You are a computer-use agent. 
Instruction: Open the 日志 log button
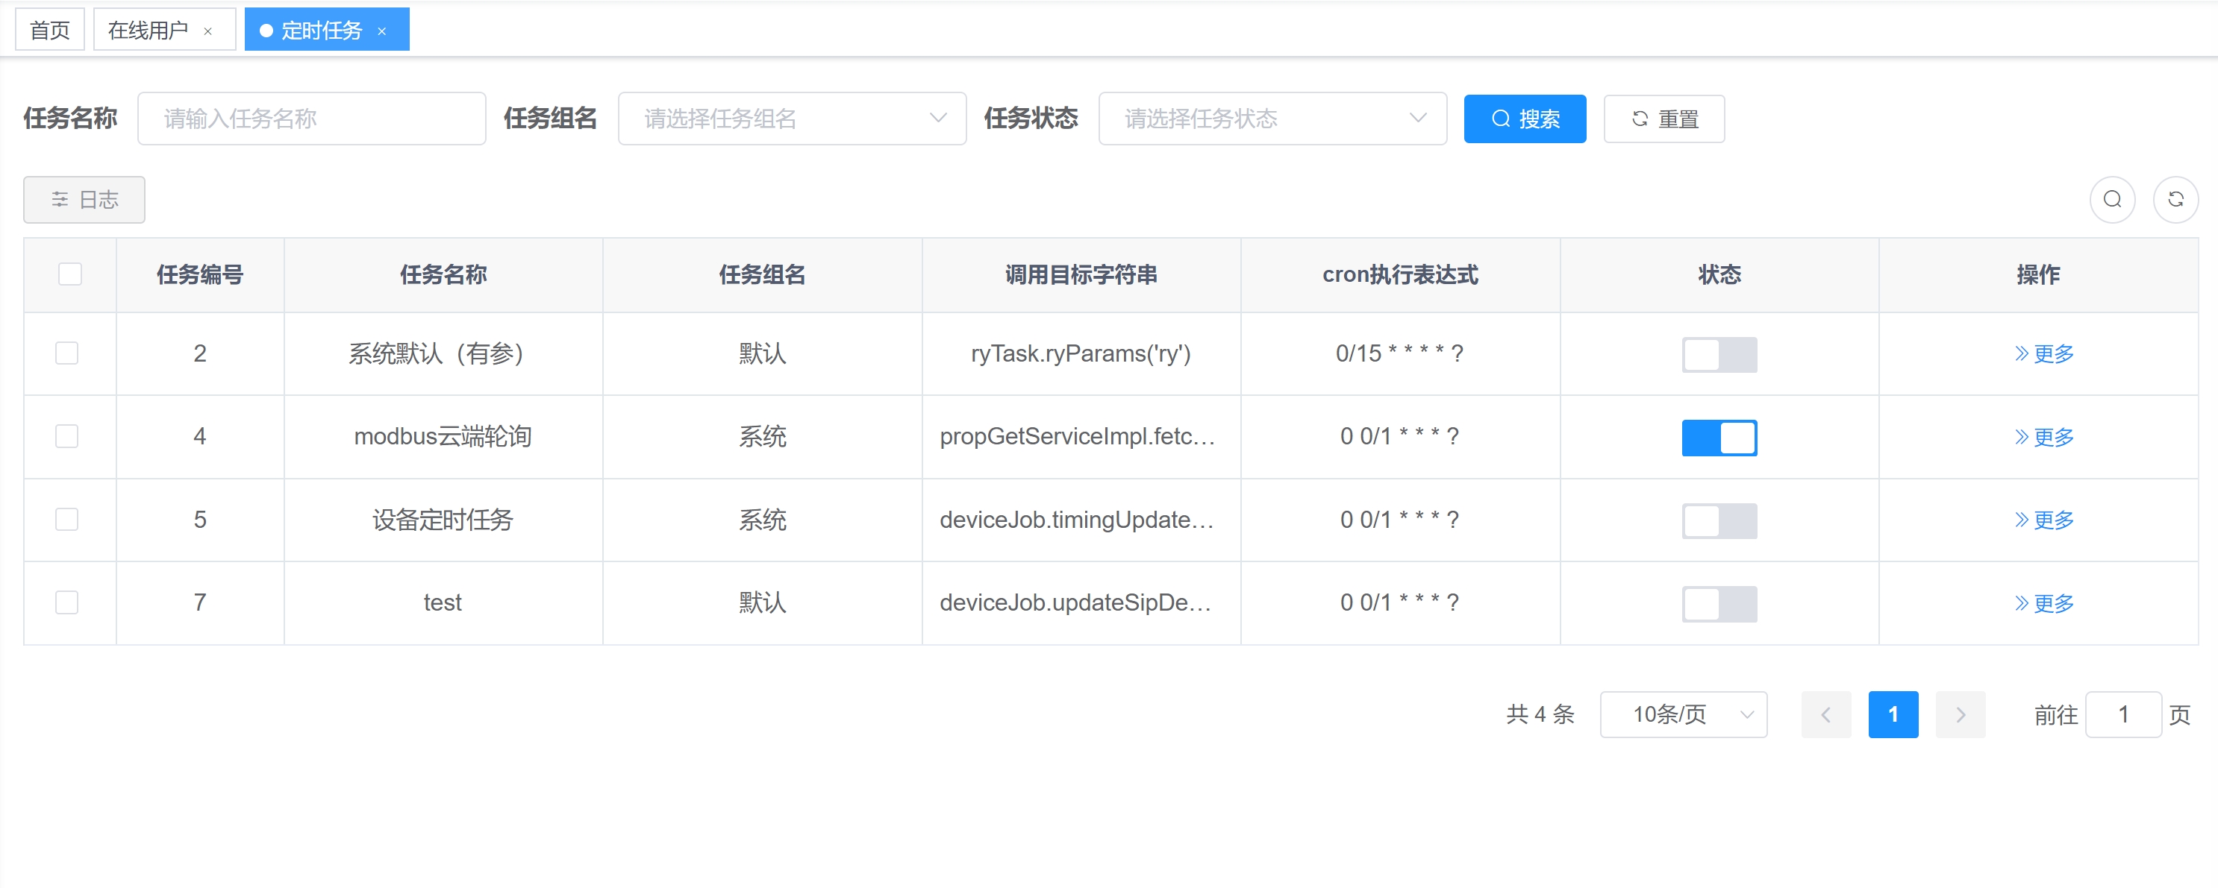click(84, 200)
